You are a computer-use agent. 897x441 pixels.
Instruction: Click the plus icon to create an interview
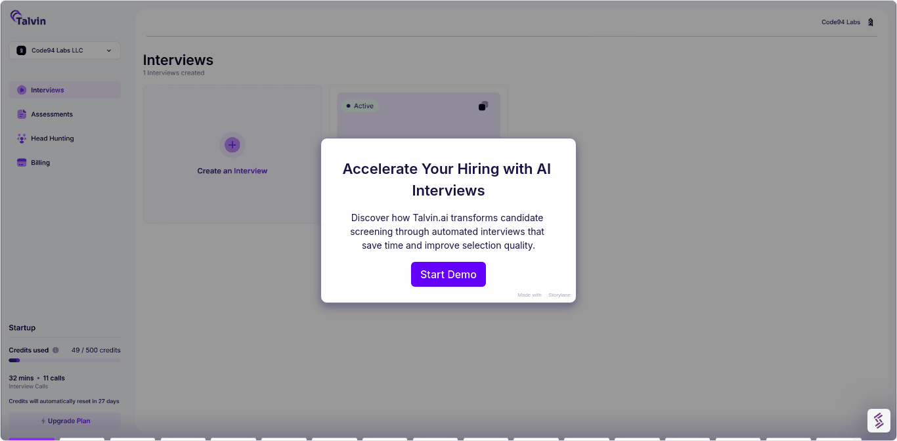point(232,144)
